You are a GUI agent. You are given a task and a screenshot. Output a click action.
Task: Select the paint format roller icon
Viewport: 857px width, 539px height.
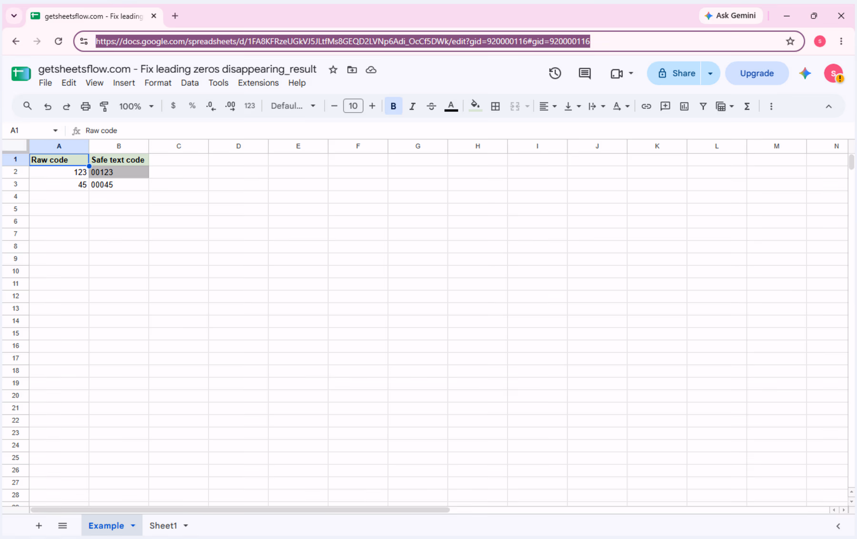pos(104,106)
